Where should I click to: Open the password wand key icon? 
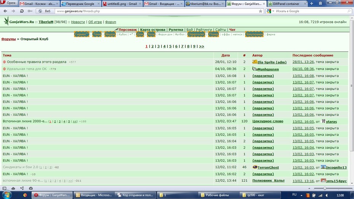30,11
